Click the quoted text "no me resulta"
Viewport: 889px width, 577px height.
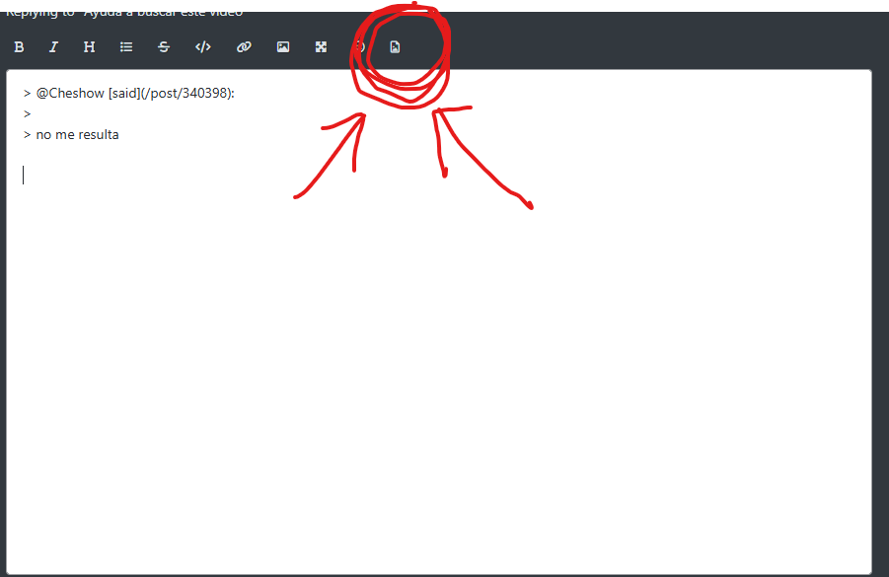[x=77, y=135]
